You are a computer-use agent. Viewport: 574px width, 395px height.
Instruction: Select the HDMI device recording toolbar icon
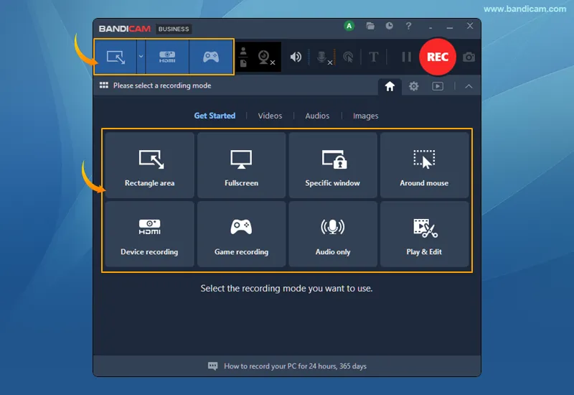pyautogui.click(x=167, y=57)
